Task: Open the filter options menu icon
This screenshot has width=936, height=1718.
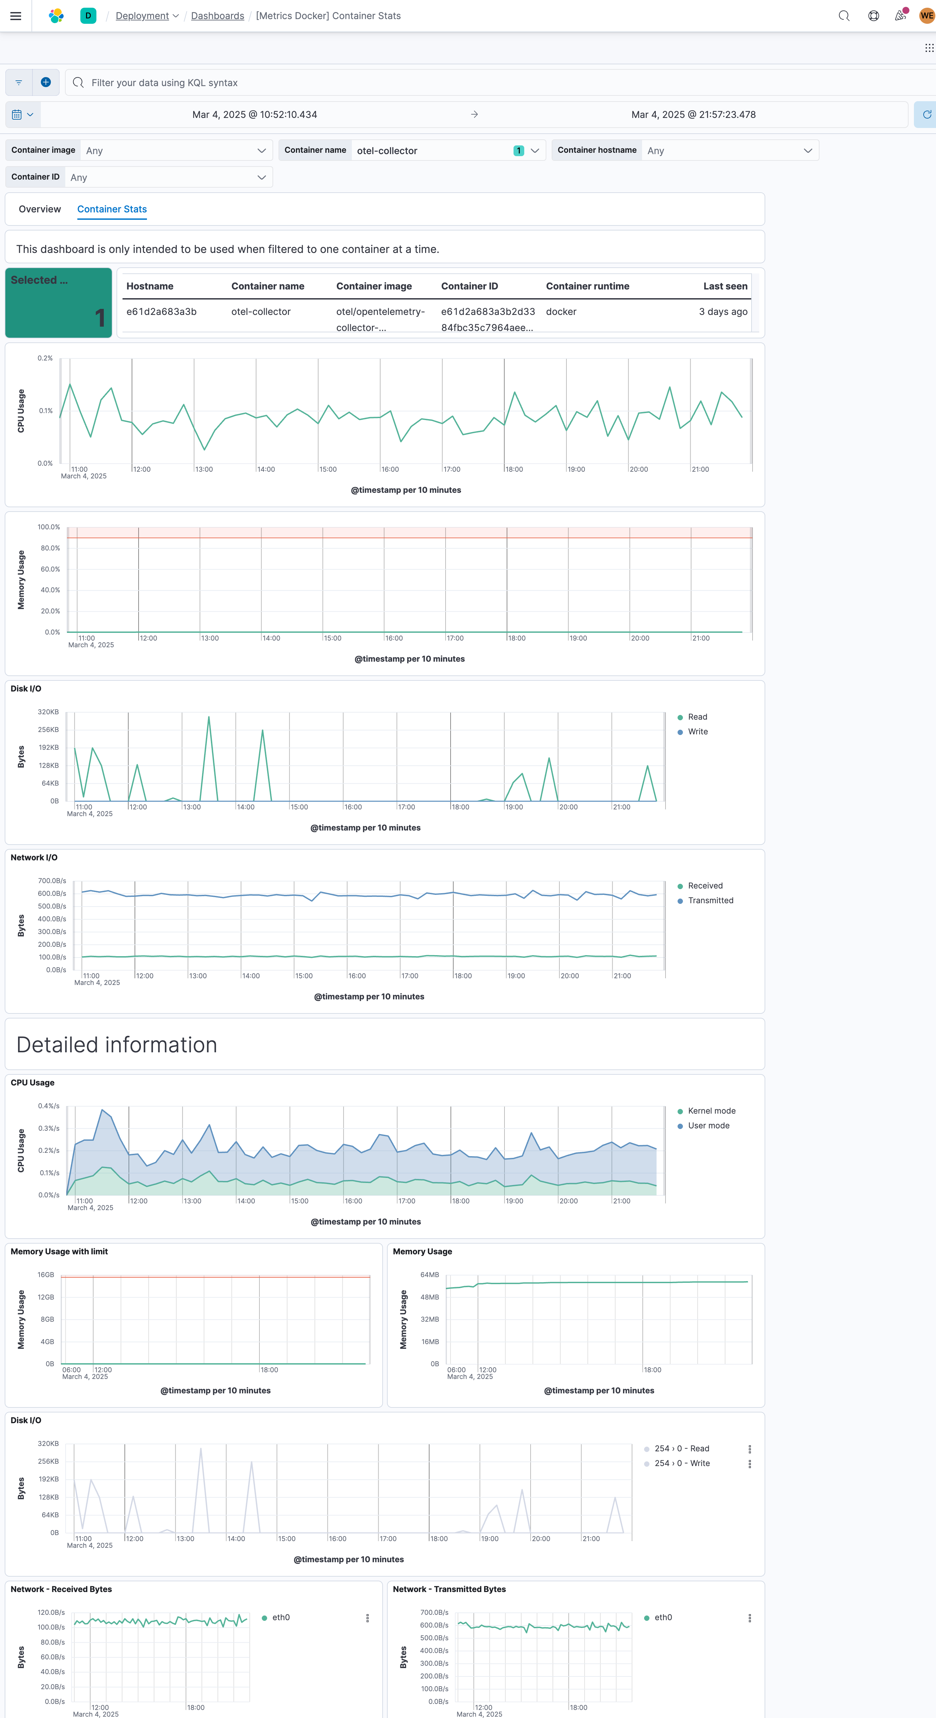Action: coord(19,82)
